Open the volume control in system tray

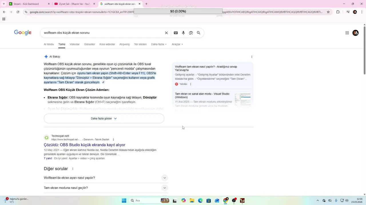pyautogui.click(x=347, y=200)
